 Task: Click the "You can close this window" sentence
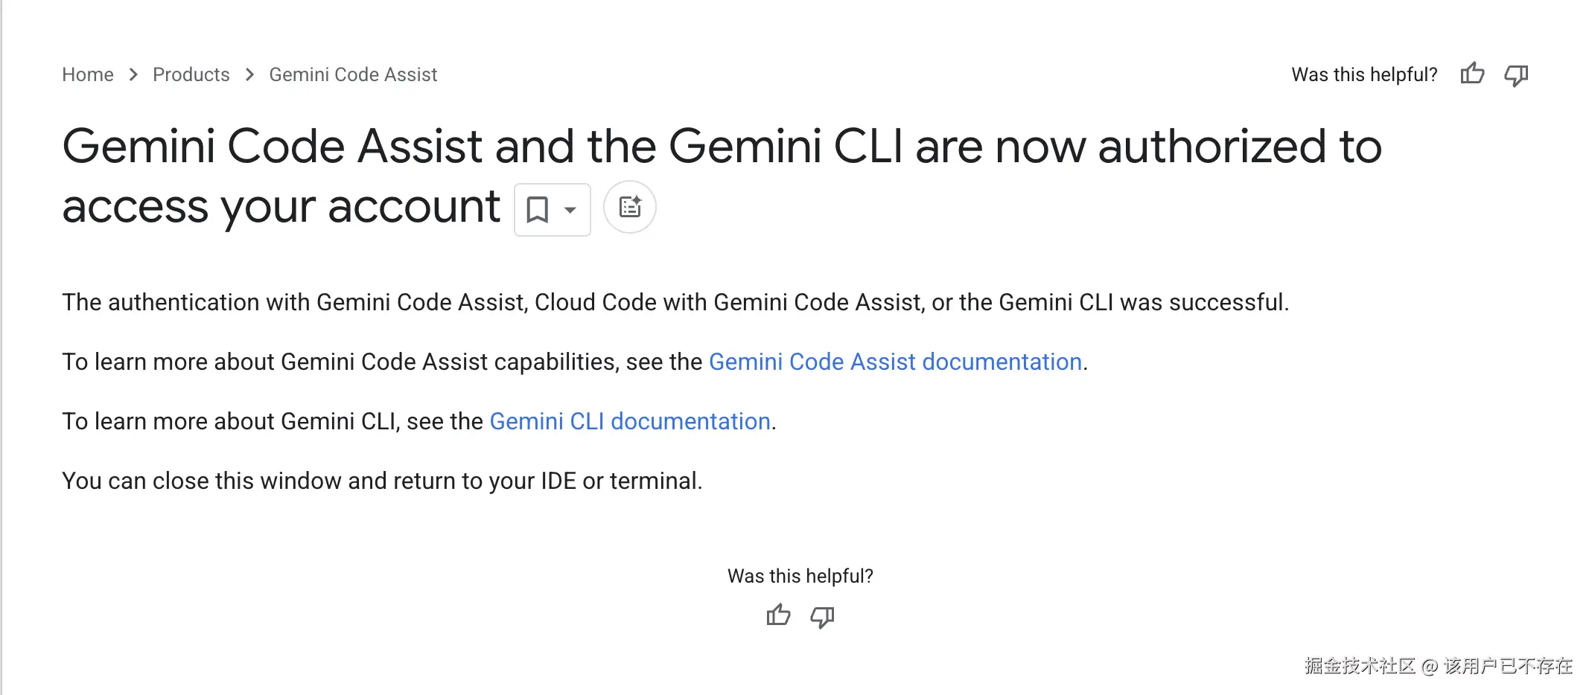[382, 481]
